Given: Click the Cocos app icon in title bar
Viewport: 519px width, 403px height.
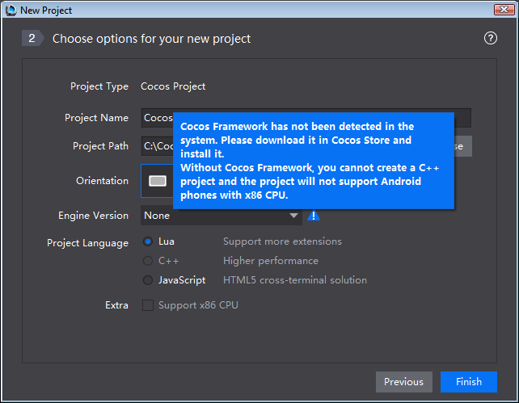Looking at the screenshot, I should coord(11,10).
